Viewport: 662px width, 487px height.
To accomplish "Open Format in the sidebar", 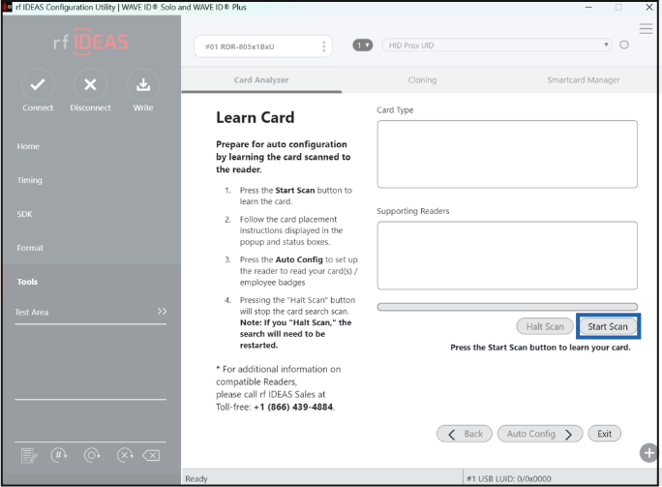I will pos(30,248).
